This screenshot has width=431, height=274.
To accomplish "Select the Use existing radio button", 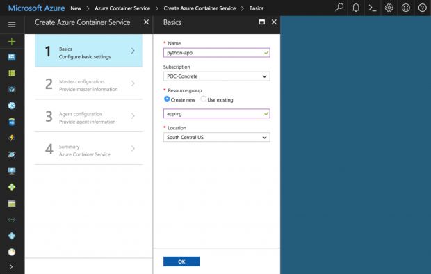I will [204, 99].
